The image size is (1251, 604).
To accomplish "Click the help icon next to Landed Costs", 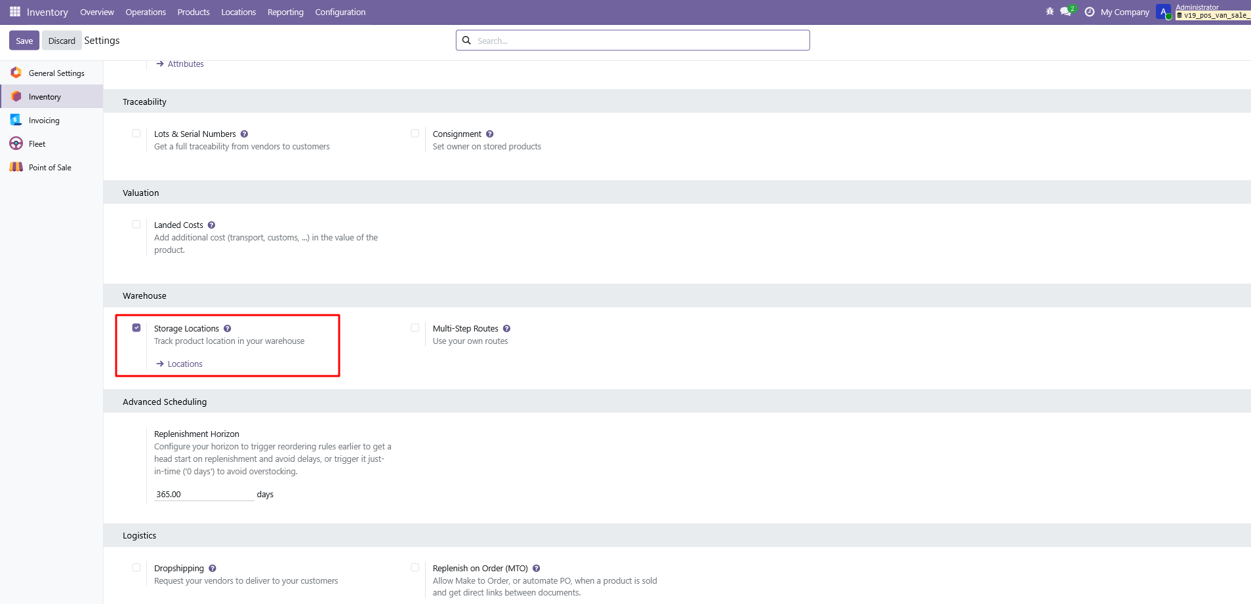I will 211,225.
